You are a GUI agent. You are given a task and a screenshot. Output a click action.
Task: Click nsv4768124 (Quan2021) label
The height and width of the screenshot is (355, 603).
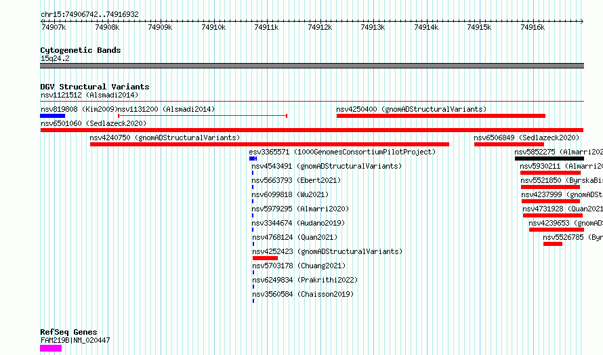click(x=294, y=237)
